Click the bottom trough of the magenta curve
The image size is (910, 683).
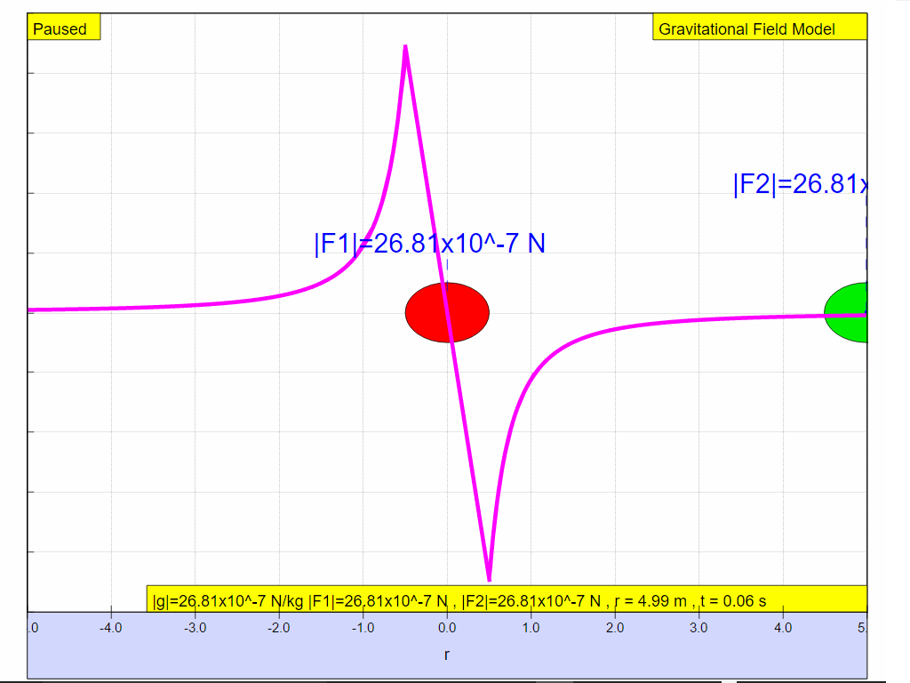489,579
